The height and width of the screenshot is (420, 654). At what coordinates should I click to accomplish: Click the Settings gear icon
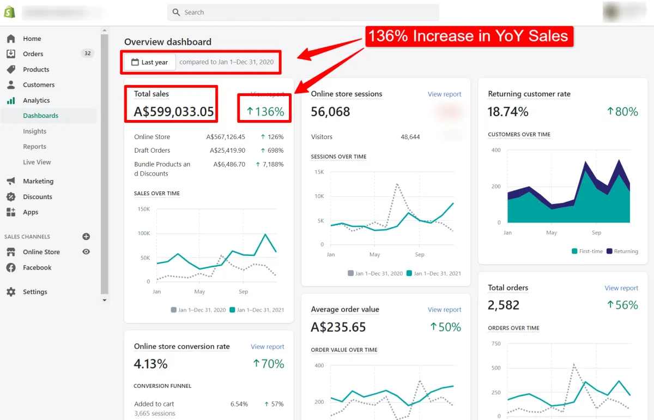[11, 292]
